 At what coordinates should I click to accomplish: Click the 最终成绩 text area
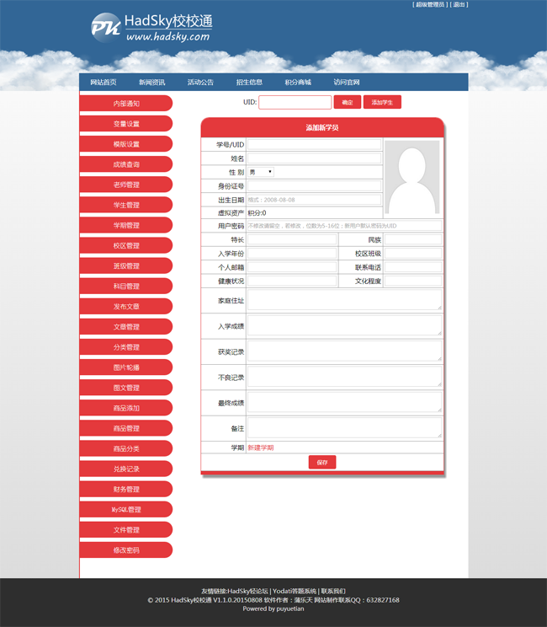345,402
